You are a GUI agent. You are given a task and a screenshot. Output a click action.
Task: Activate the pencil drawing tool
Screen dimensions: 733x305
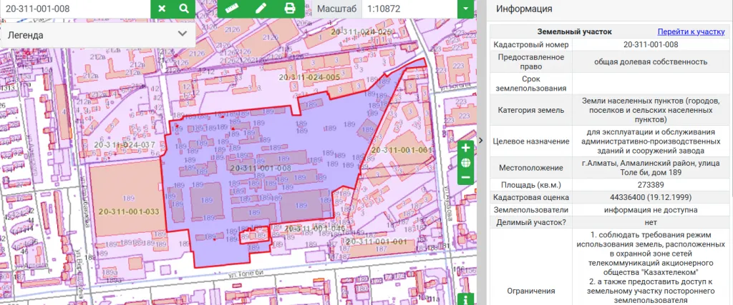(x=260, y=9)
